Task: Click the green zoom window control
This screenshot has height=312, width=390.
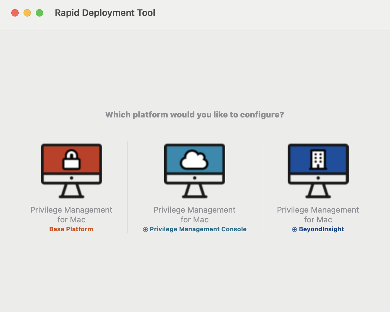Action: [x=39, y=13]
